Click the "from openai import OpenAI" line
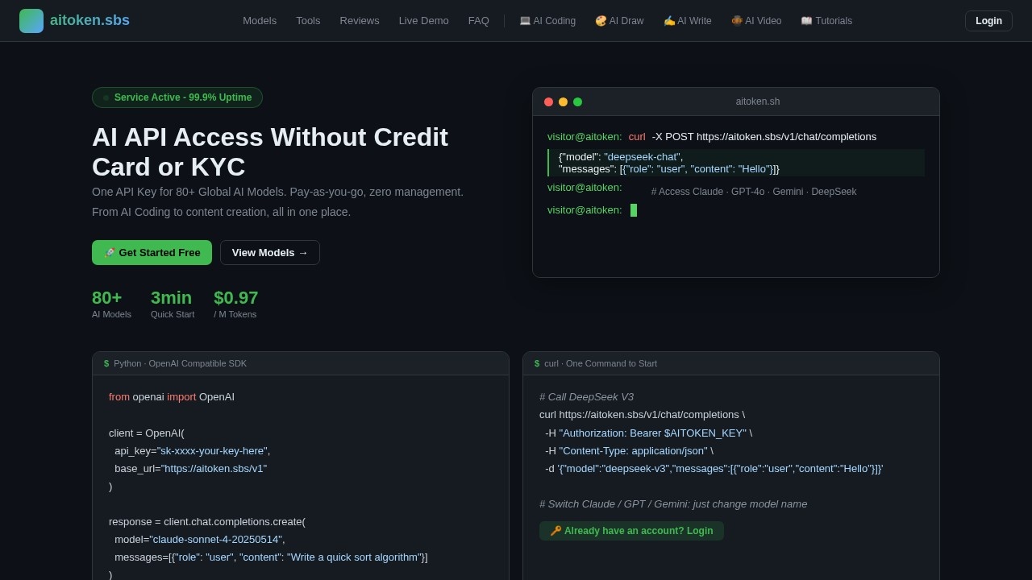The image size is (1032, 580). click(x=172, y=397)
